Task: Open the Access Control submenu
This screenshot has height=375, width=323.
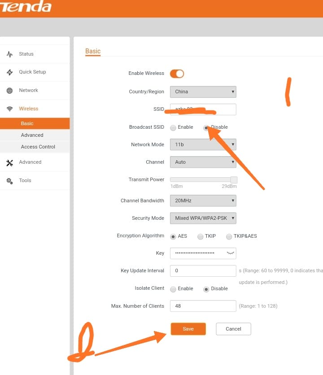Action: tap(35, 147)
